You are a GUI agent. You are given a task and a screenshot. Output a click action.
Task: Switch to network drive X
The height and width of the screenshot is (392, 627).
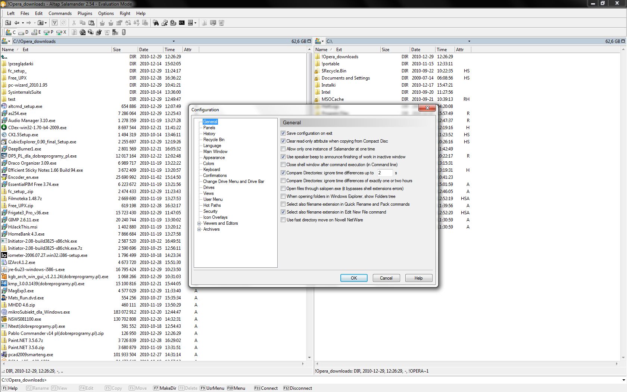tap(60, 32)
